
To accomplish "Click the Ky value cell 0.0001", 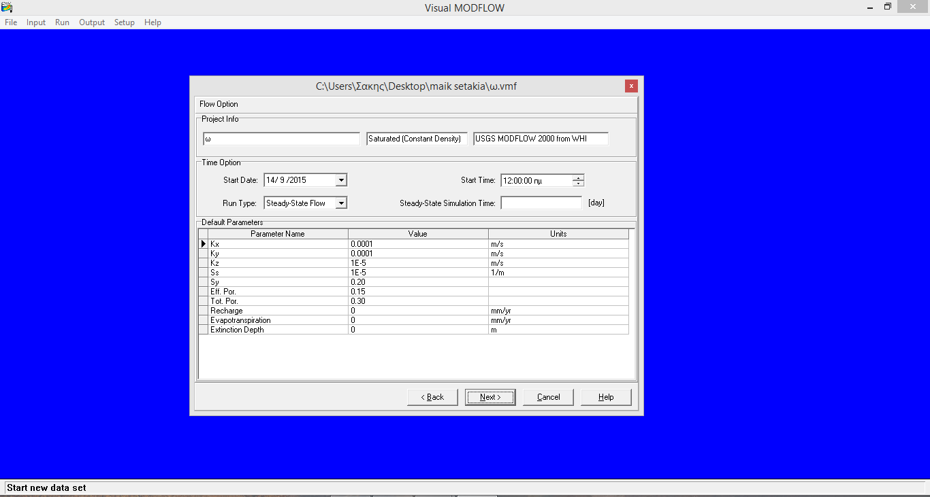I will tap(418, 253).
